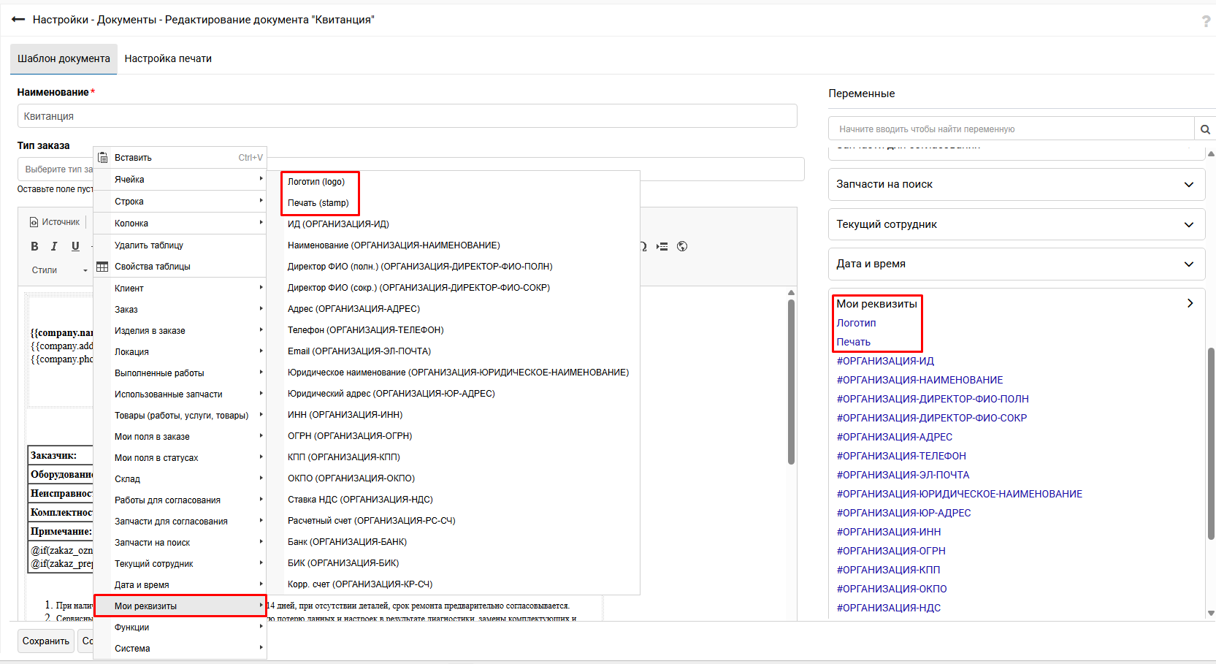The image size is (1216, 664).
Task: Switch to the Шаблон документа tab
Action: pyautogui.click(x=64, y=58)
